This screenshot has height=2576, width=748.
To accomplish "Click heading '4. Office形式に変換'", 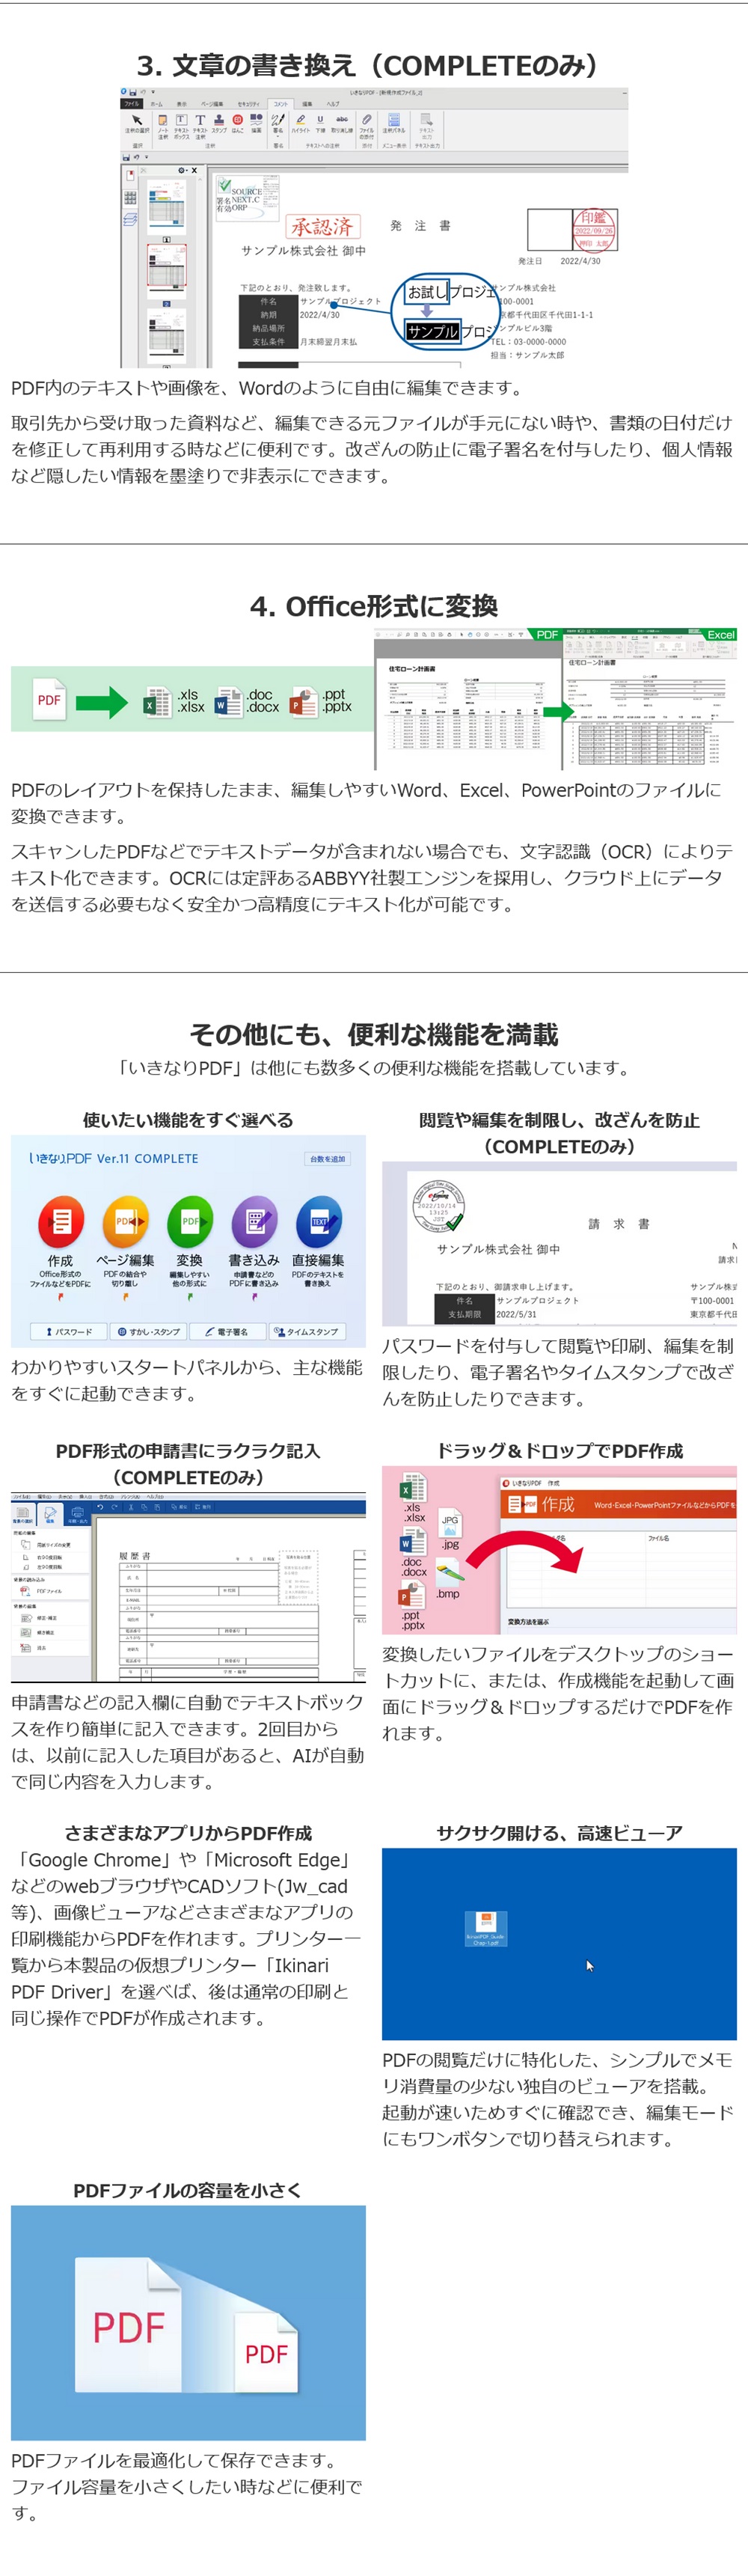I will (374, 606).
